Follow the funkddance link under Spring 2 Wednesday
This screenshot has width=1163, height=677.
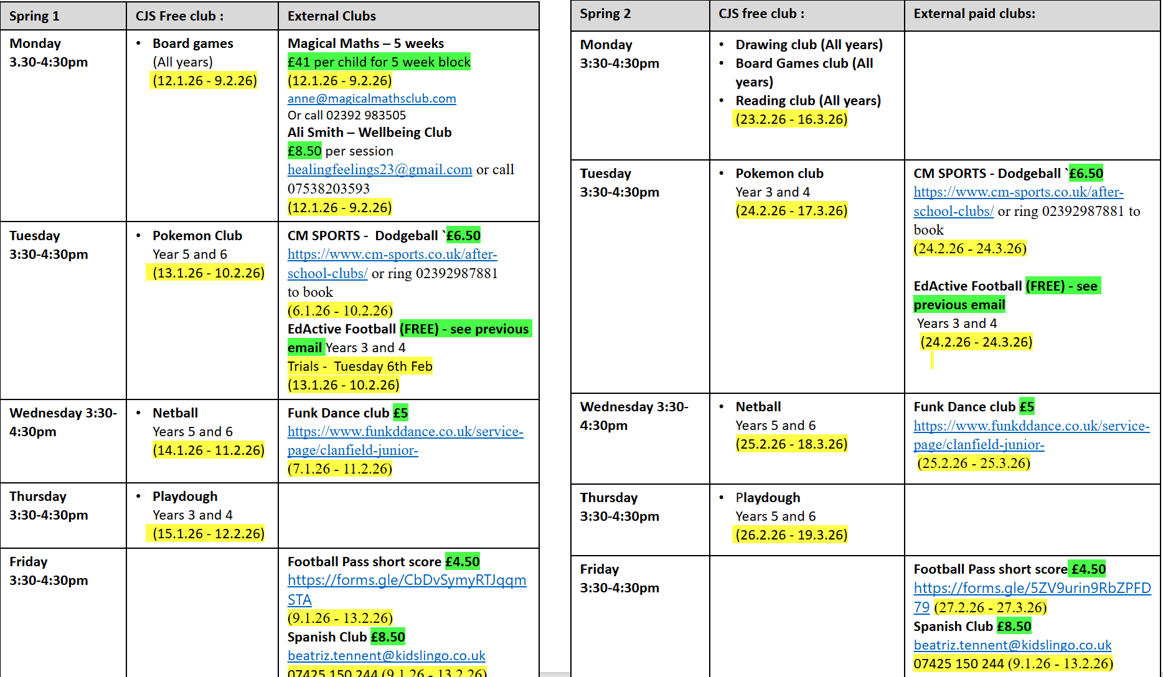[x=1031, y=426]
